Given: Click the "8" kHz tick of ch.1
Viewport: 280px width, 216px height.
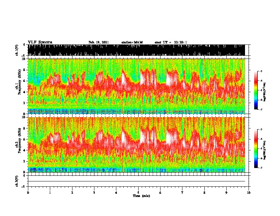Looking at the screenshot, I should pos(25,70).
